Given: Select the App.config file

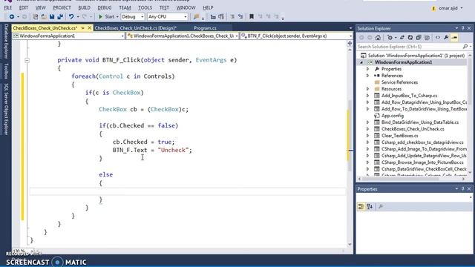Looking at the screenshot, I should [393, 116].
